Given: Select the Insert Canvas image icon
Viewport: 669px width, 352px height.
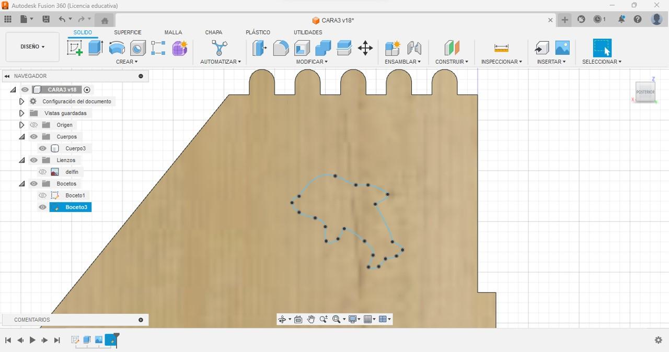Looking at the screenshot, I should pyautogui.click(x=562, y=48).
